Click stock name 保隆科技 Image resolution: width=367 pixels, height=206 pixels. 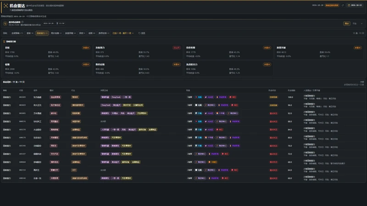pyautogui.click(x=38, y=154)
